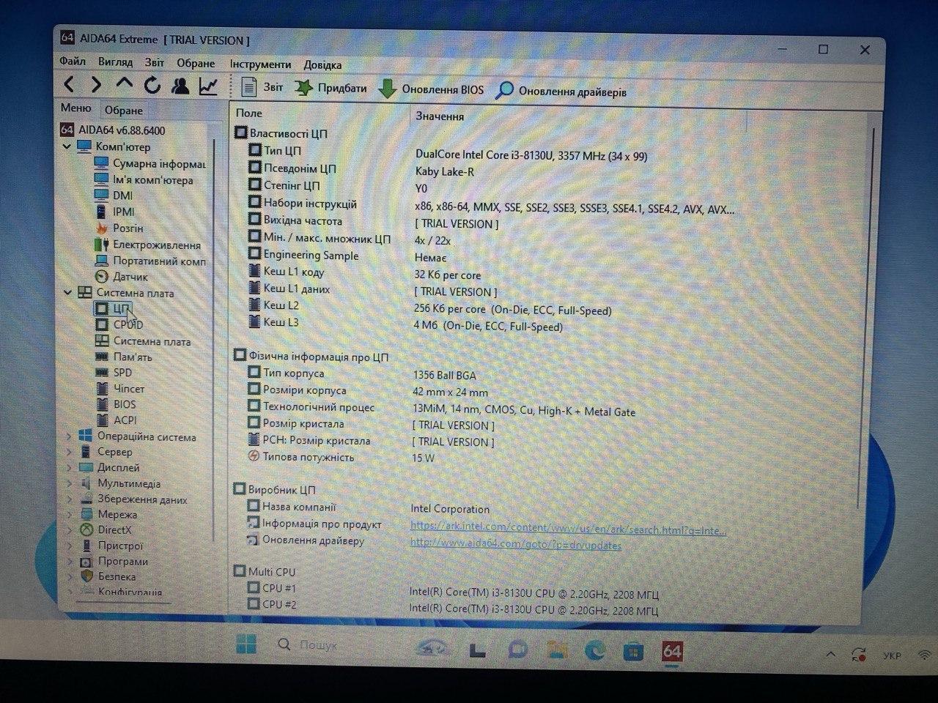Open the Windows Start button

247,644
